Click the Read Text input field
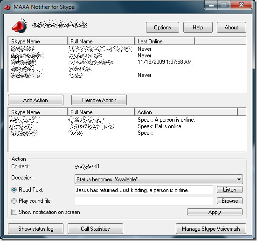Screen dimensions: 257x241 click(144, 190)
